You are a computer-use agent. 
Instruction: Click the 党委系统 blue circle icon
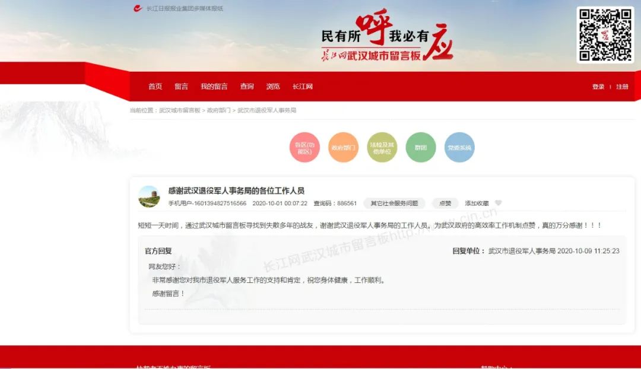tap(459, 148)
